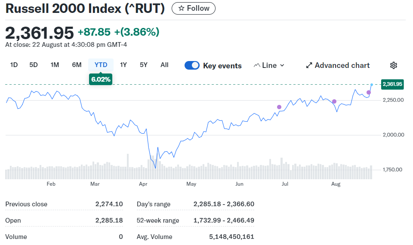413x245 pixels.
Task: Click the May month label on the chart
Action: pos(191,184)
